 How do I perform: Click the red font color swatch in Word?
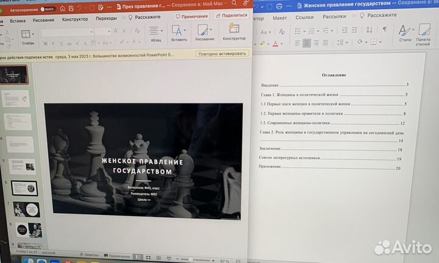pyautogui.click(x=276, y=44)
